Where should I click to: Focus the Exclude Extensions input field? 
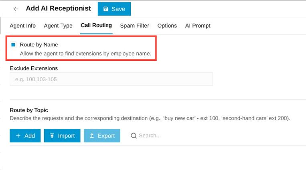(x=111, y=79)
